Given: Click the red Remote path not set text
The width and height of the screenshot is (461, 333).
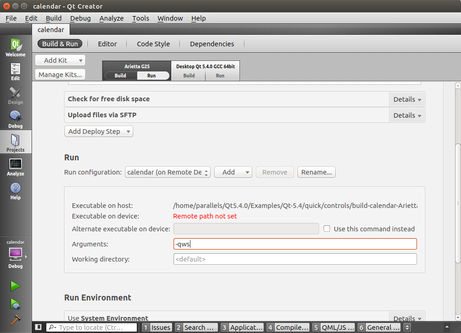Looking at the screenshot, I should pos(205,216).
